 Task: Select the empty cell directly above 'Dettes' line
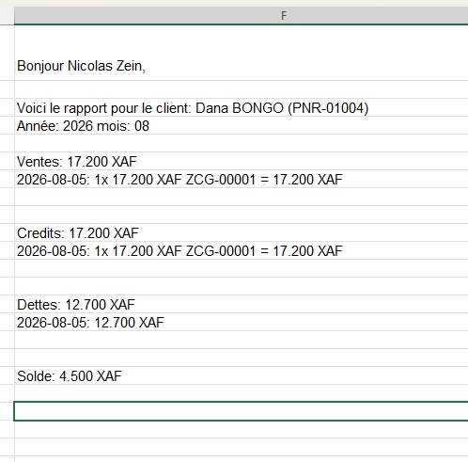coord(242,286)
